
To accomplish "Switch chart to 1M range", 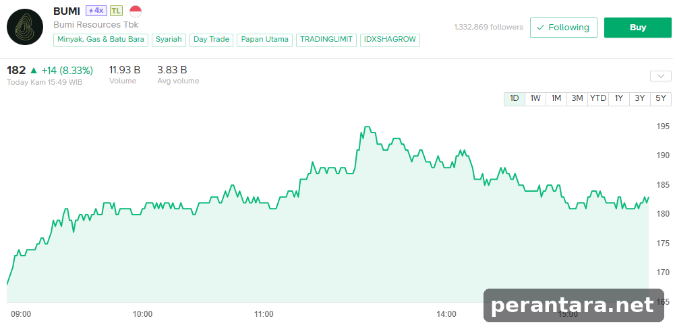I will tap(556, 98).
